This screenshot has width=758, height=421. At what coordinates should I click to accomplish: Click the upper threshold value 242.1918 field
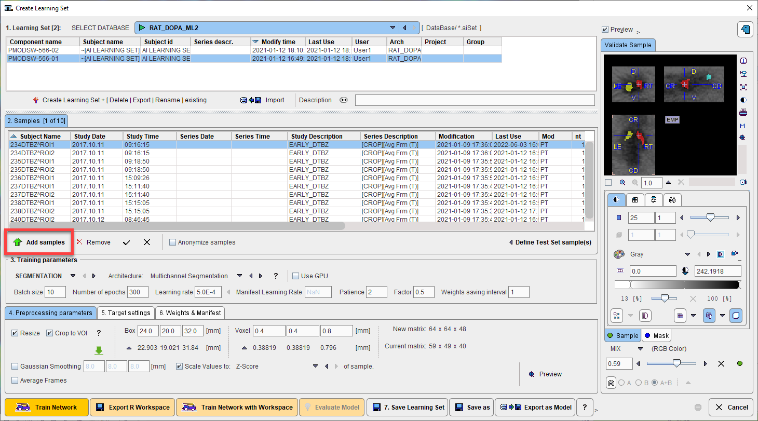point(717,271)
